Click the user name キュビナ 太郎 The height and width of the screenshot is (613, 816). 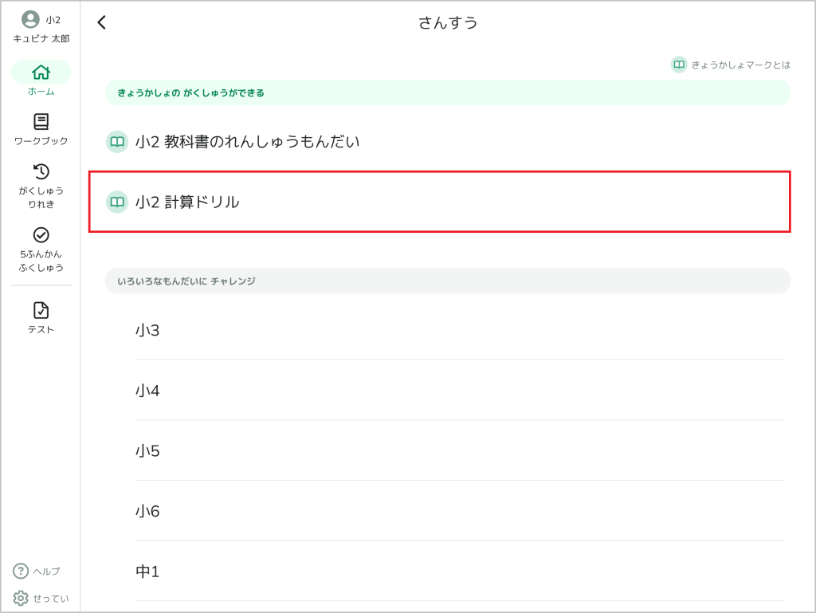tap(41, 38)
